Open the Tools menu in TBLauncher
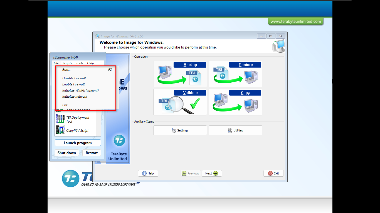The image size is (380, 213). [80, 63]
